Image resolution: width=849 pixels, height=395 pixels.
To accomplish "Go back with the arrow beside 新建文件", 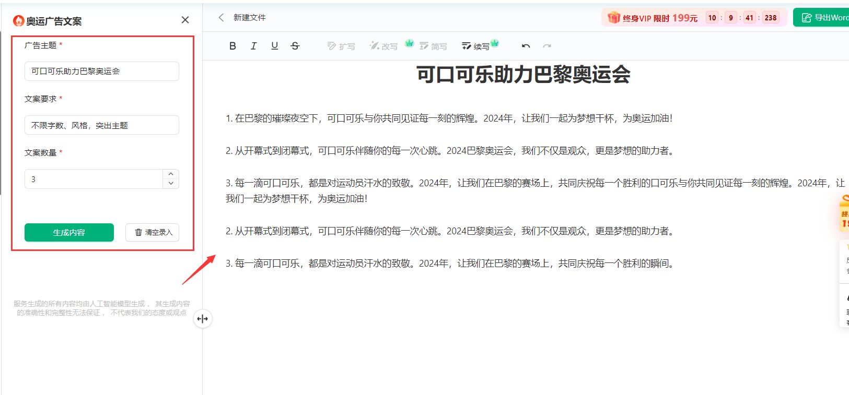I will click(221, 17).
